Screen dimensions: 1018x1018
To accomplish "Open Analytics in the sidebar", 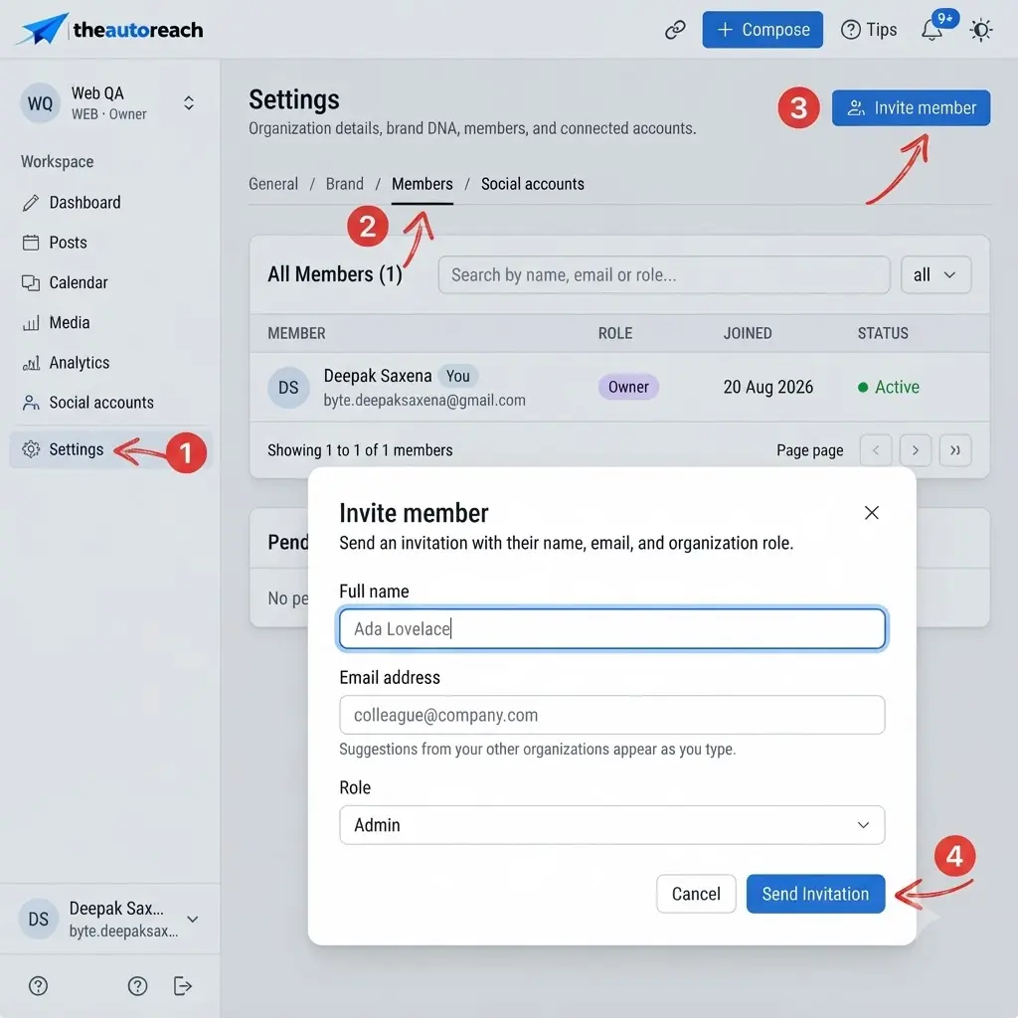I will [x=80, y=363].
